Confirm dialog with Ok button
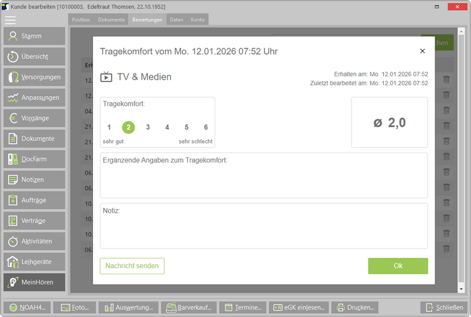 pos(398,266)
